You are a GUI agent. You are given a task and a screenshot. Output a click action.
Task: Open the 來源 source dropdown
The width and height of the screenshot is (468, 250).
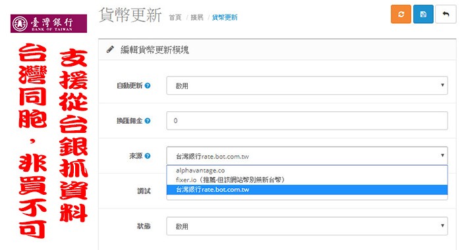pyautogui.click(x=307, y=156)
